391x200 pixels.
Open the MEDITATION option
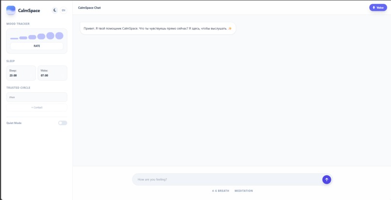(x=244, y=191)
